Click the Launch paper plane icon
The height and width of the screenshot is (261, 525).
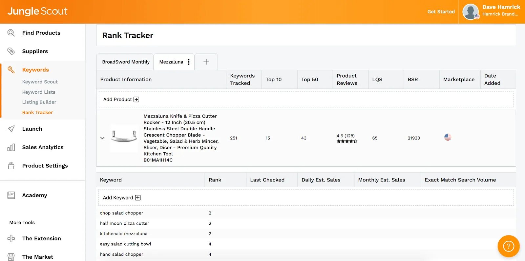coord(11,129)
